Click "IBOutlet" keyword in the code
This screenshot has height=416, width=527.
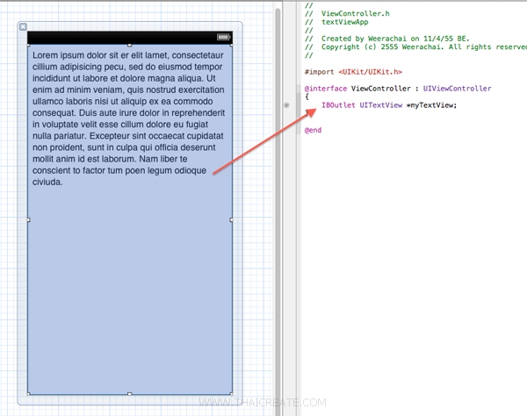(338, 105)
